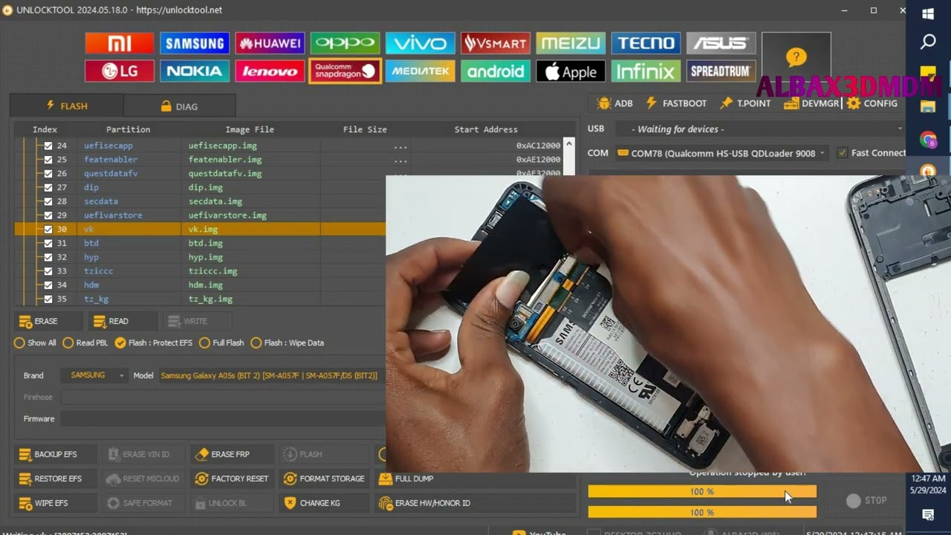The image size is (951, 535).
Task: Select the MediaTek brand logo
Action: coord(421,71)
